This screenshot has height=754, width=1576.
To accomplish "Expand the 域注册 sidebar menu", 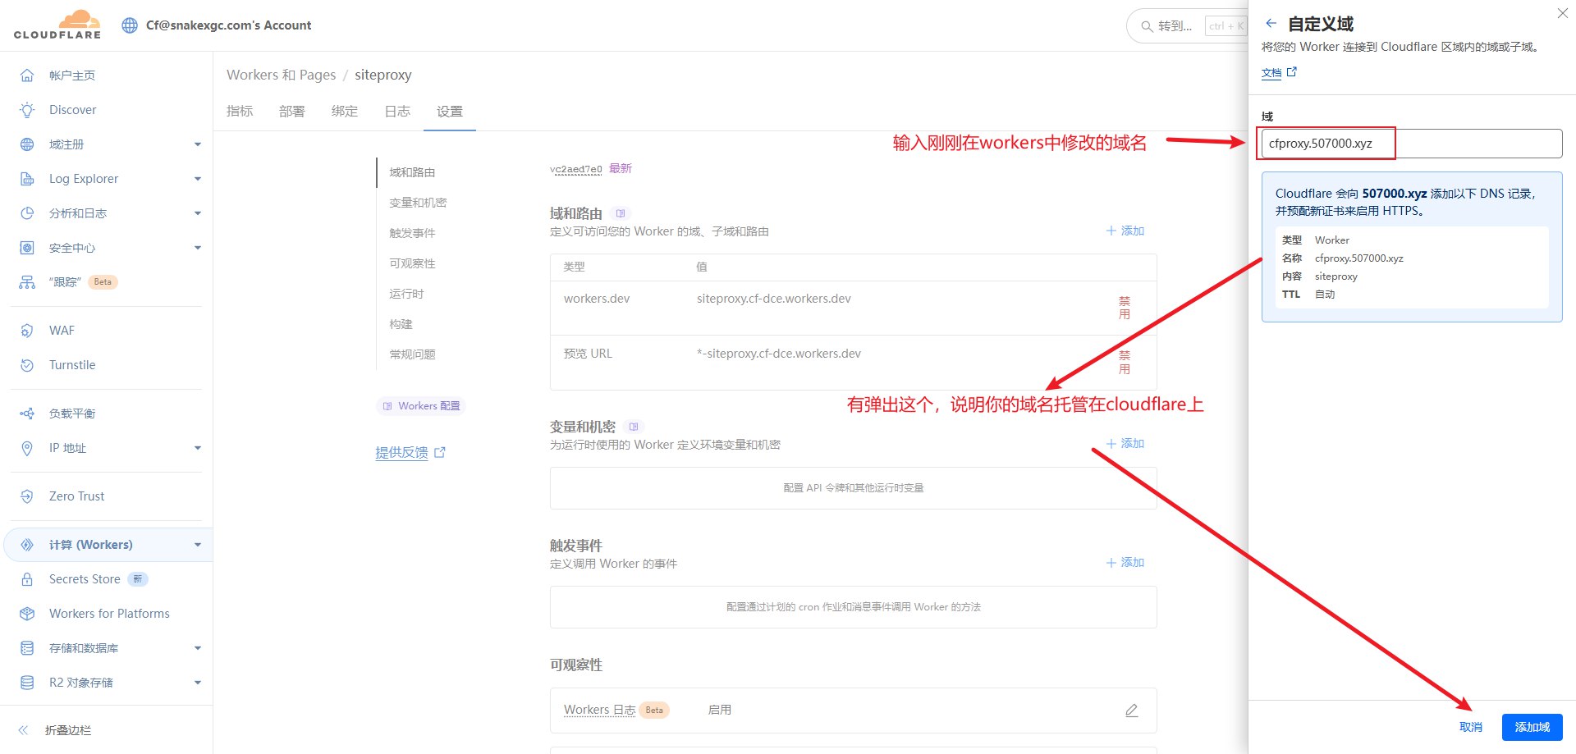I will [x=197, y=144].
